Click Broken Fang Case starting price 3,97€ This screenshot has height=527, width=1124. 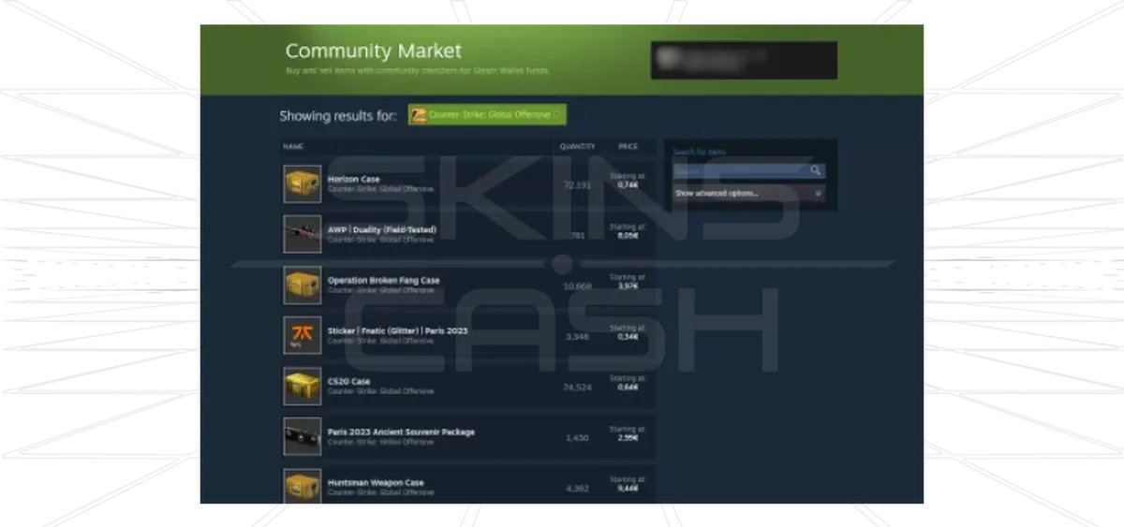[628, 286]
